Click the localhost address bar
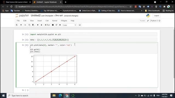Image resolution: width=175 pixels, height=98 pixels. point(73,7)
